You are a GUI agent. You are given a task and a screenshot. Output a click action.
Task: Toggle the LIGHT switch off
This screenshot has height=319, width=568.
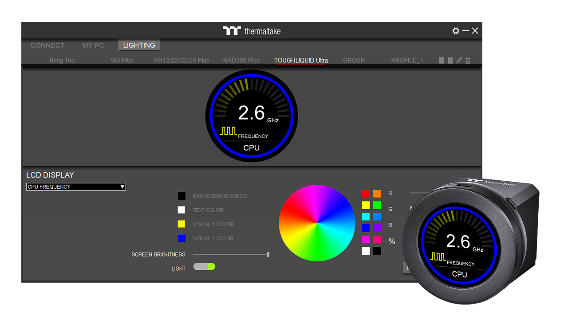204,266
